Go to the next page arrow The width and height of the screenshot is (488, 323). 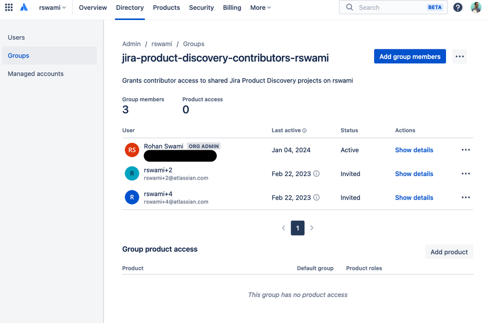(x=312, y=228)
